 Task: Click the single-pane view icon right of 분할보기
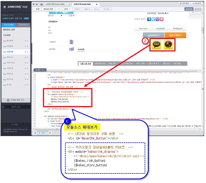coord(50,133)
